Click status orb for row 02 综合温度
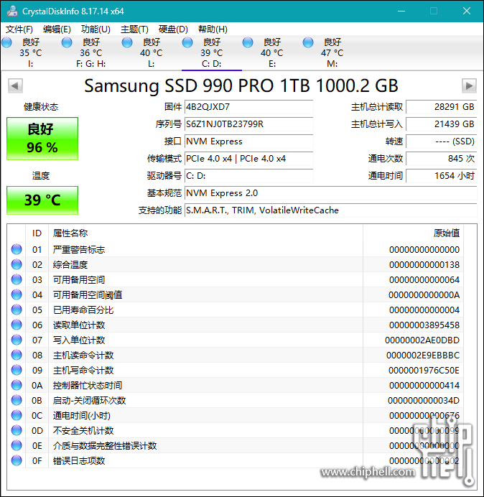Image resolution: width=484 pixels, height=497 pixels. tap(17, 264)
